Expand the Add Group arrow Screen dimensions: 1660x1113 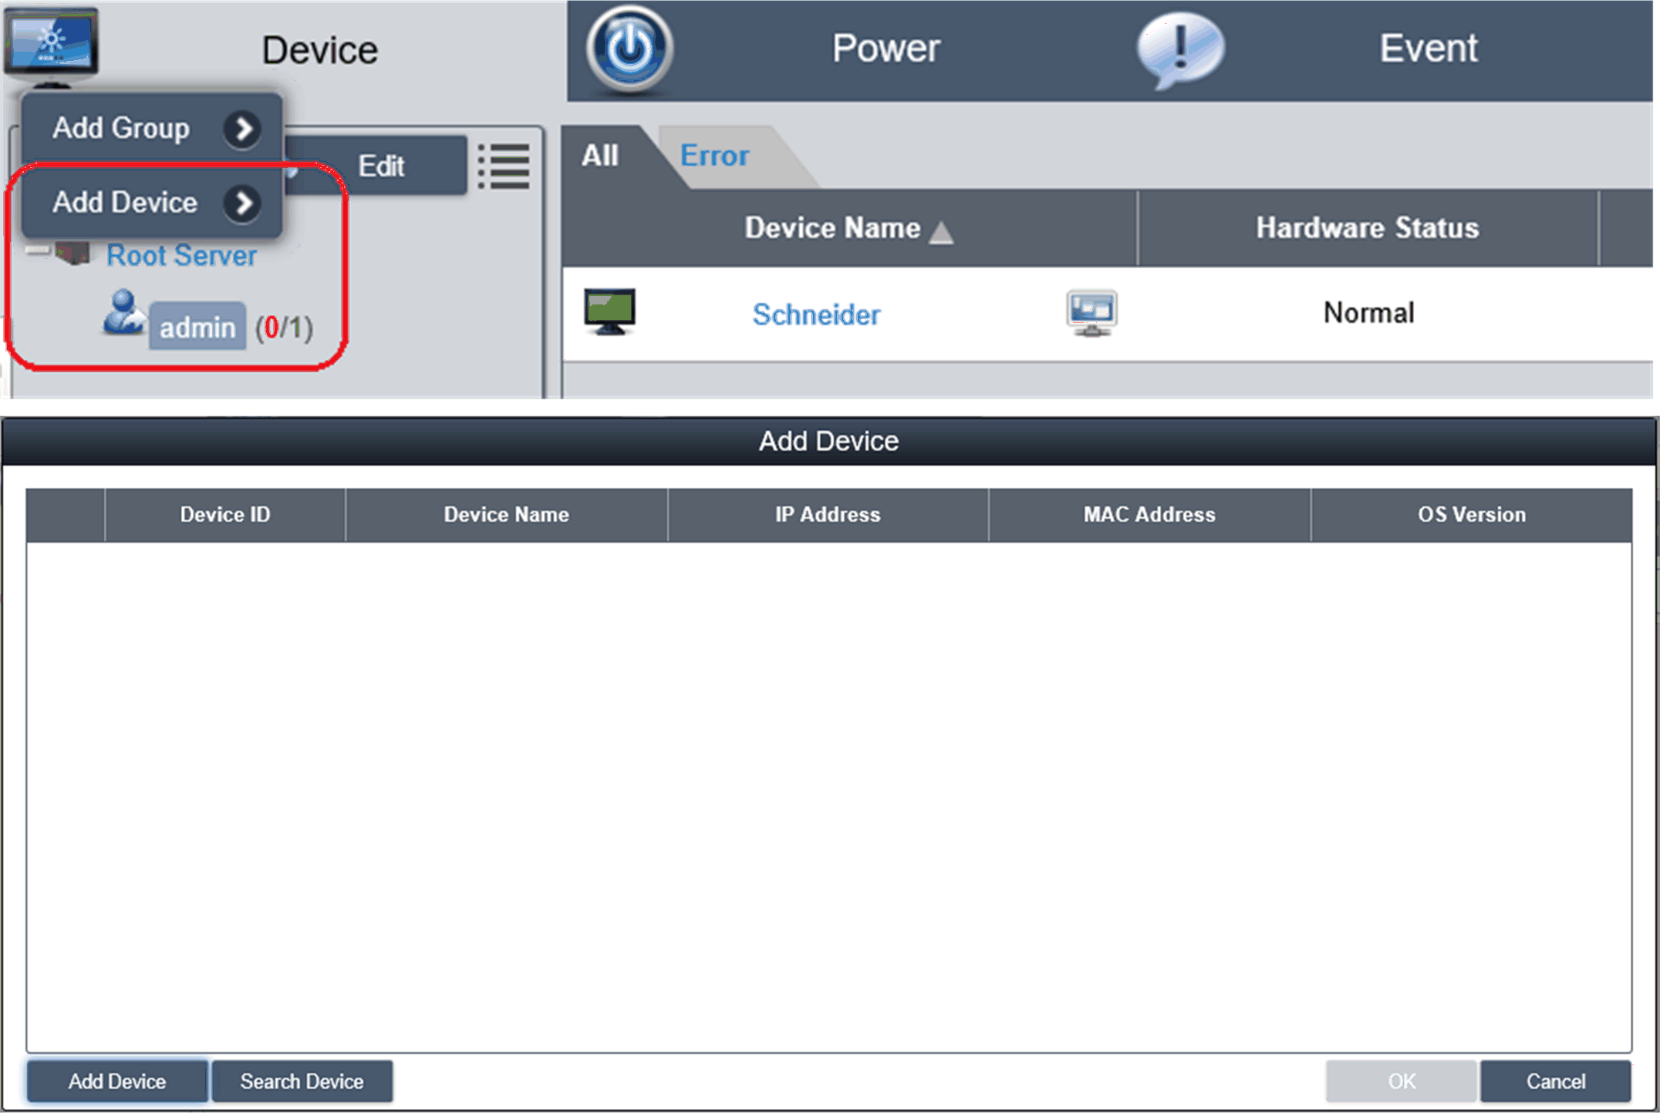242,129
